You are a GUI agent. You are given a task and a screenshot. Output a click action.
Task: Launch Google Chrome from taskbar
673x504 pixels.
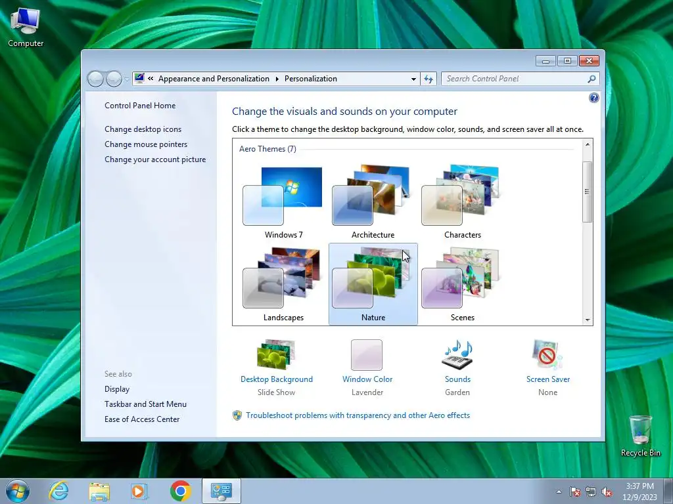click(x=180, y=491)
